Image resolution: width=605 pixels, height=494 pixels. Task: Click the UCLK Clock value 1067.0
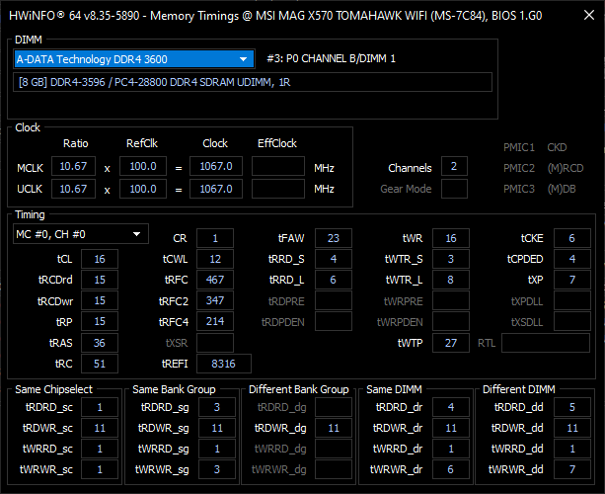click(216, 189)
